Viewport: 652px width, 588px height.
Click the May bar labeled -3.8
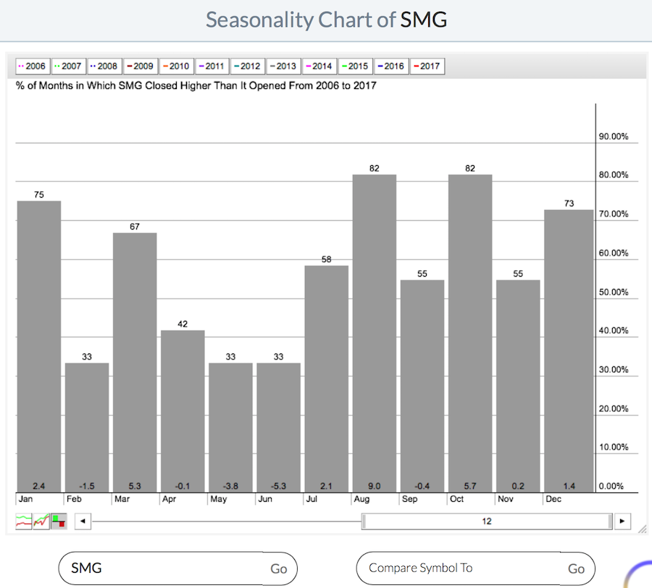[x=230, y=427]
